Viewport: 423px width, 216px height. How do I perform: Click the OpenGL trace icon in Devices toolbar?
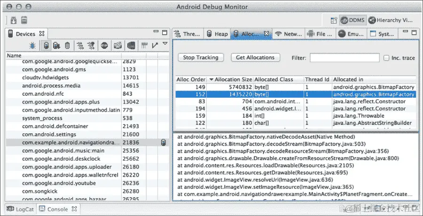pos(155,45)
